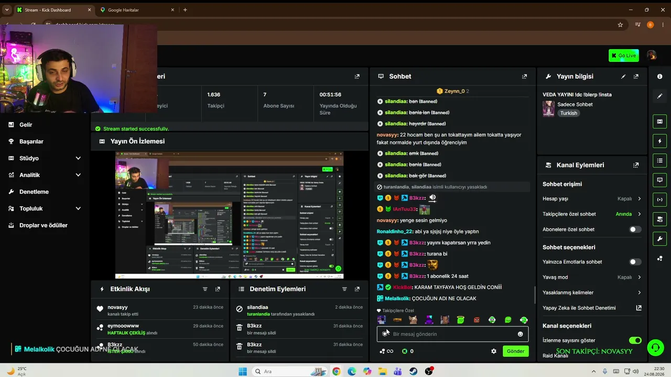Open Yapay Zeka ile Sohbet Denetimi link
The height and width of the screenshot is (377, 671).
(638, 308)
